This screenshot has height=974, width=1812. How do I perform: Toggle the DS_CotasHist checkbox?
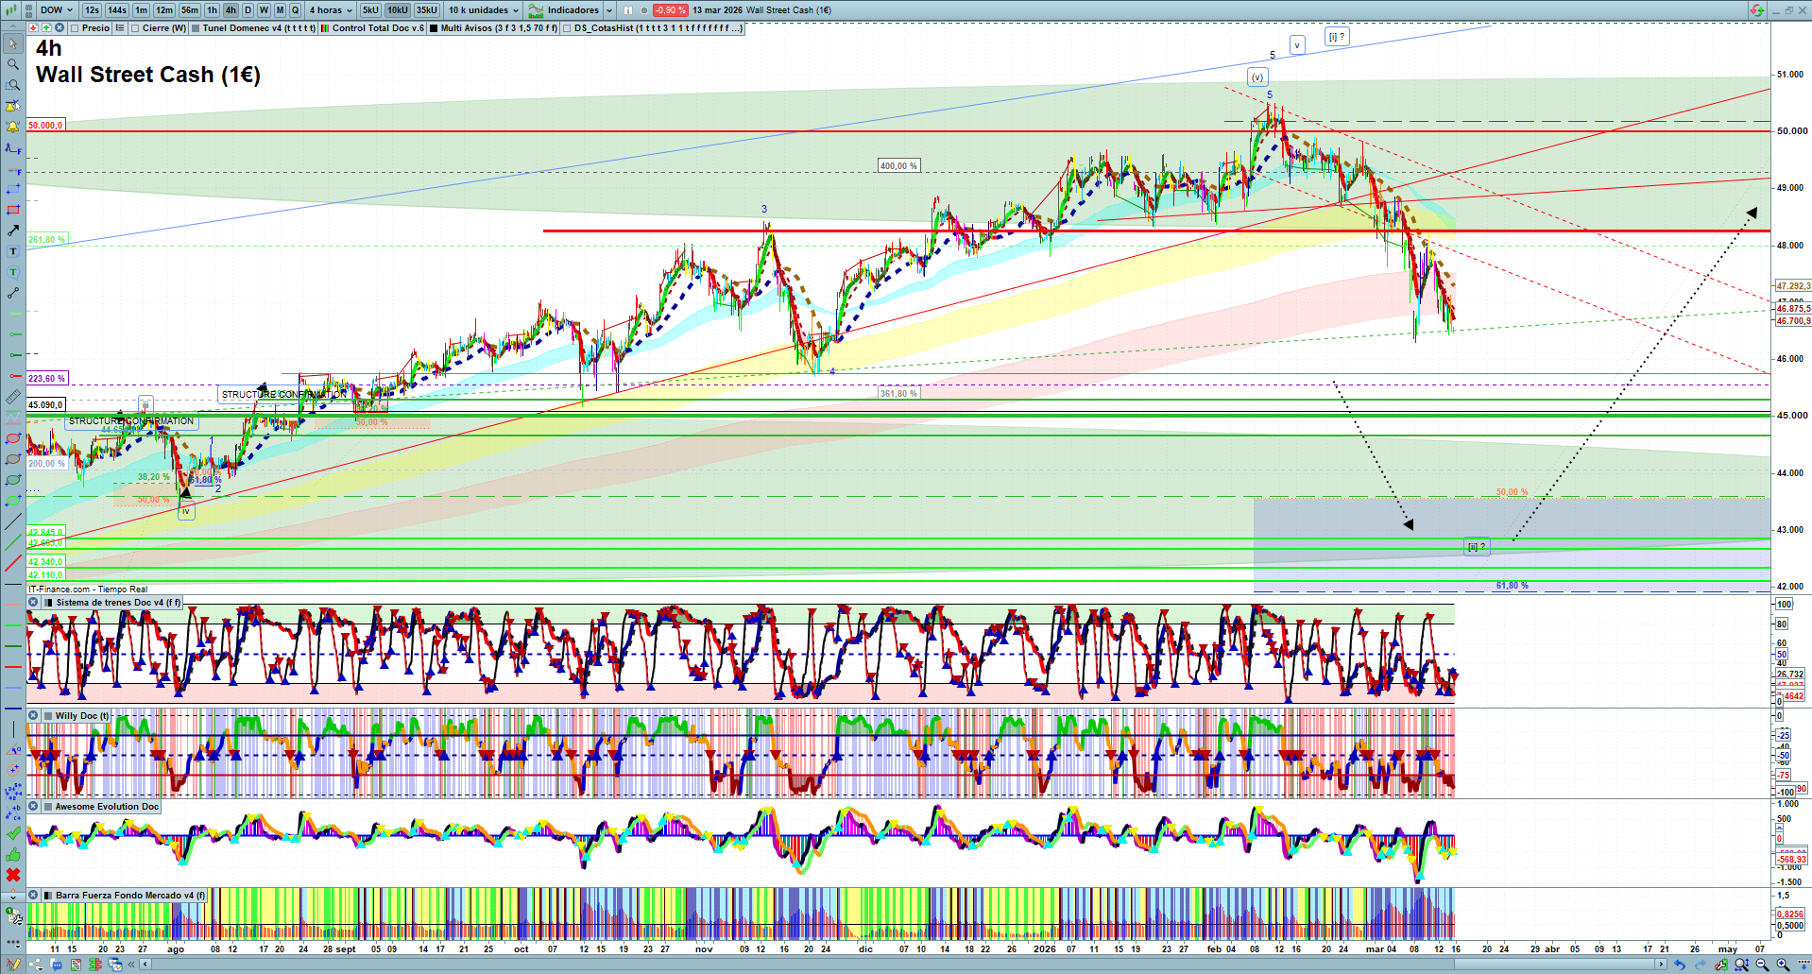pyautogui.click(x=567, y=28)
